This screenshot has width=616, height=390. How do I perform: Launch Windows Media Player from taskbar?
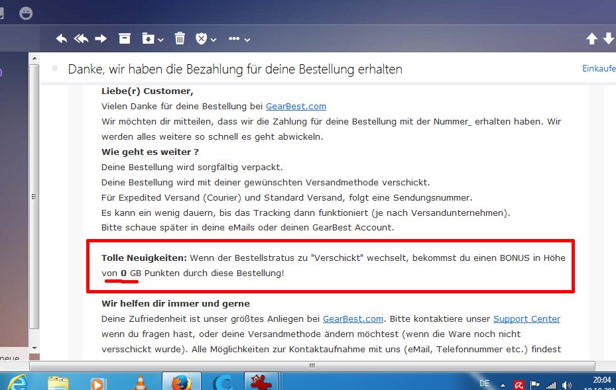pos(97,384)
